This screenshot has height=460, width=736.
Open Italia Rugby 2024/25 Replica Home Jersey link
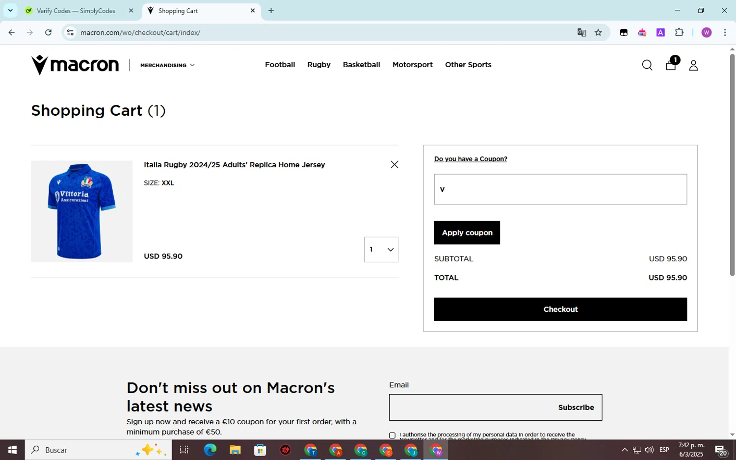point(234,165)
